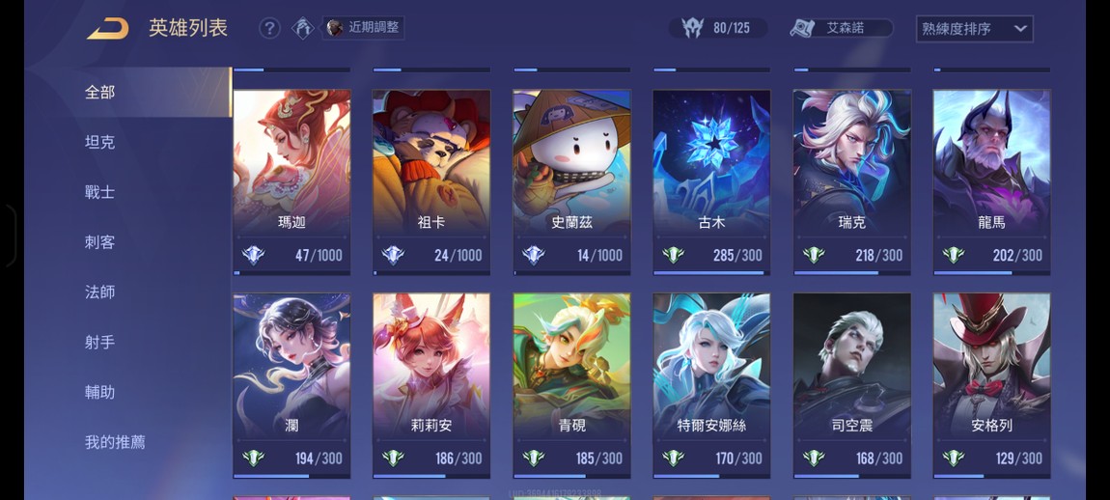This screenshot has width=1110, height=500.
Task: Open the 我的推薦 tab
Action: coord(115,442)
